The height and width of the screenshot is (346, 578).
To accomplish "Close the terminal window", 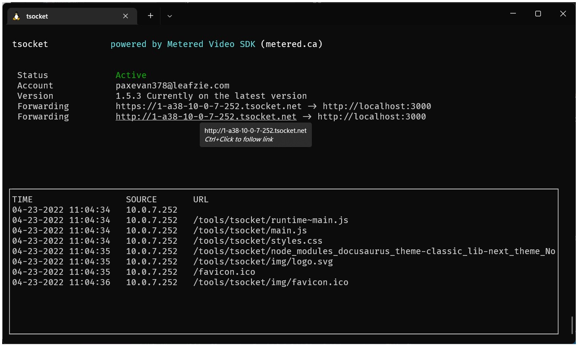I will coord(563,14).
